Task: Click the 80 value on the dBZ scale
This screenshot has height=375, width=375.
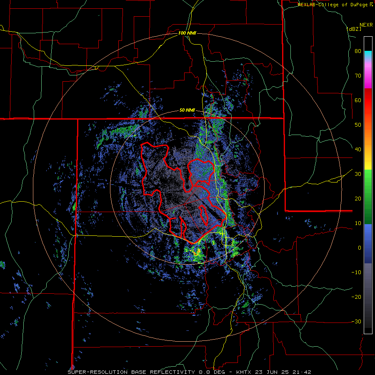Action: pos(358,51)
